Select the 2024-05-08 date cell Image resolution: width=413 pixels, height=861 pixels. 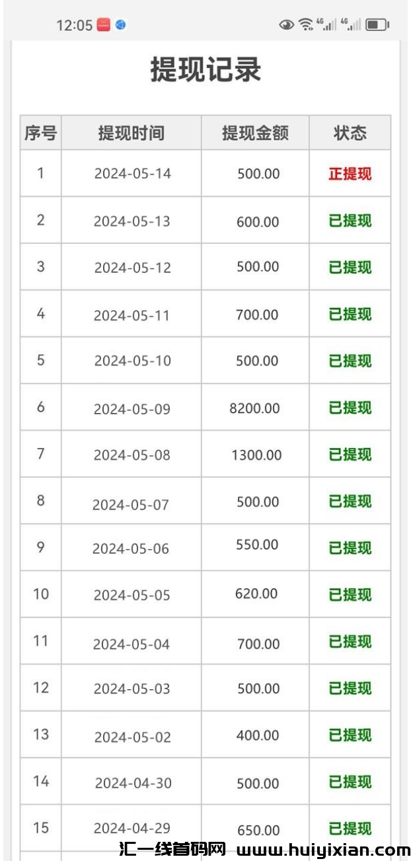pyautogui.click(x=131, y=455)
